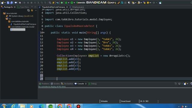Click the Save All toolbar icon

click(x=11, y=3)
